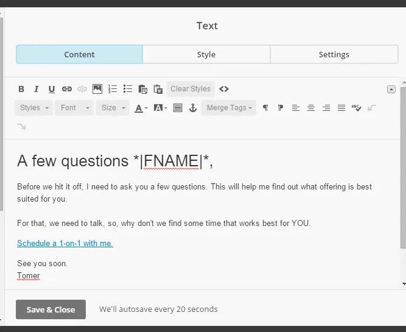This screenshot has height=332, width=406.
Task: Click Paste from Word icon
Action: click(158, 89)
